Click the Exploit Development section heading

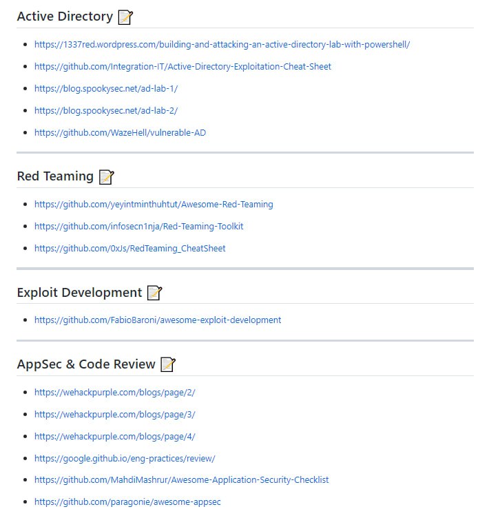pos(79,293)
